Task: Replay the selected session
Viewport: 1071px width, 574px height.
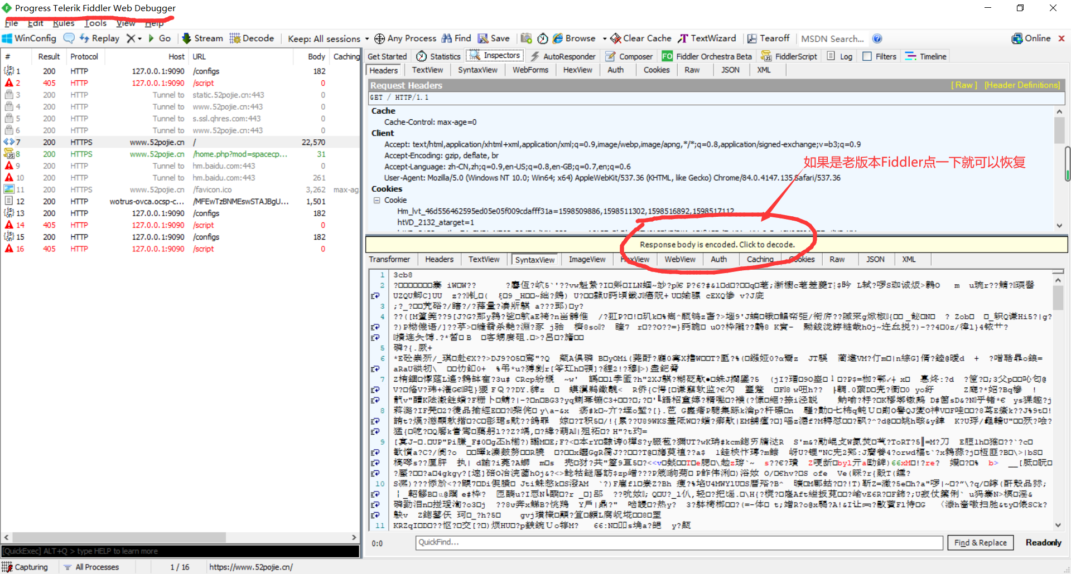Action: click(100, 38)
